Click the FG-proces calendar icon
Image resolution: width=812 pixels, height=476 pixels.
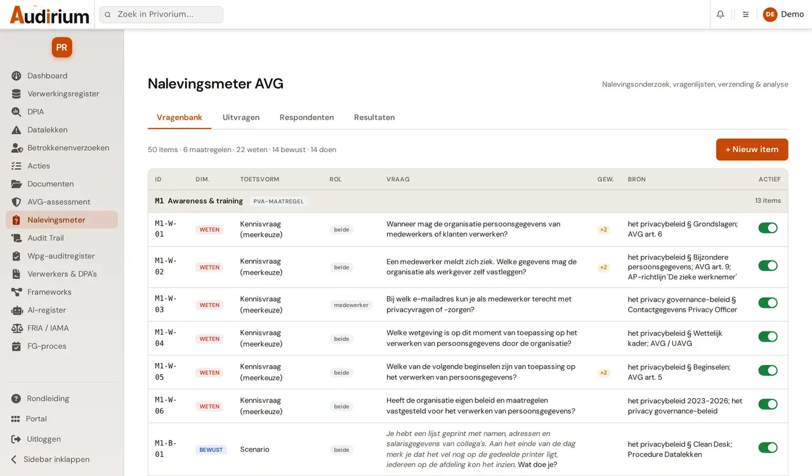[16, 347]
